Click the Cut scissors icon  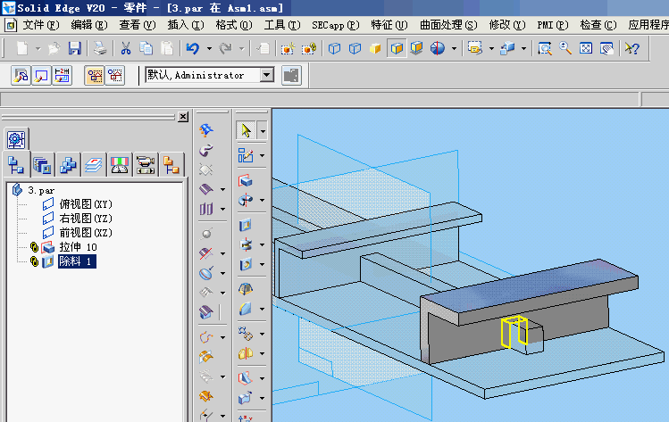126,48
